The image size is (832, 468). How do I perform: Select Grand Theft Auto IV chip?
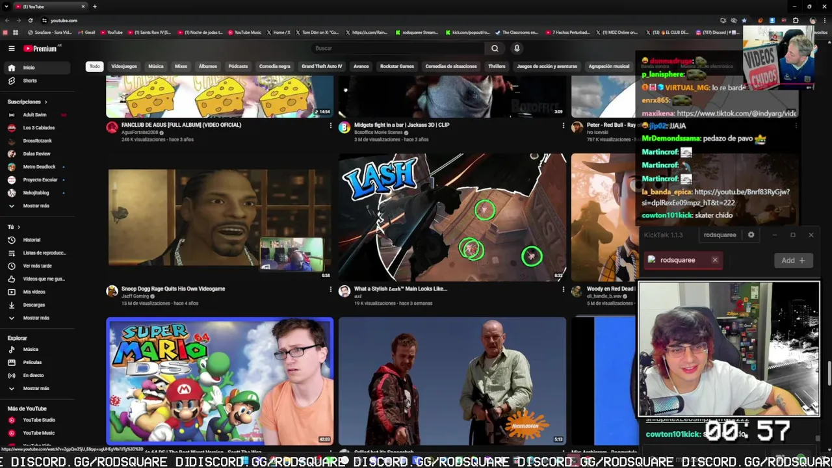tap(322, 66)
